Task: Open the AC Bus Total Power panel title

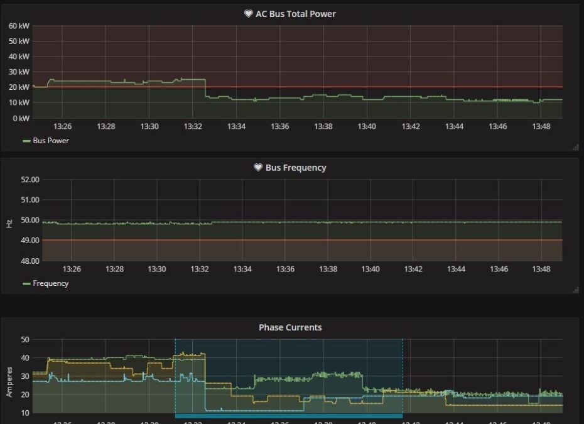Action: 295,14
